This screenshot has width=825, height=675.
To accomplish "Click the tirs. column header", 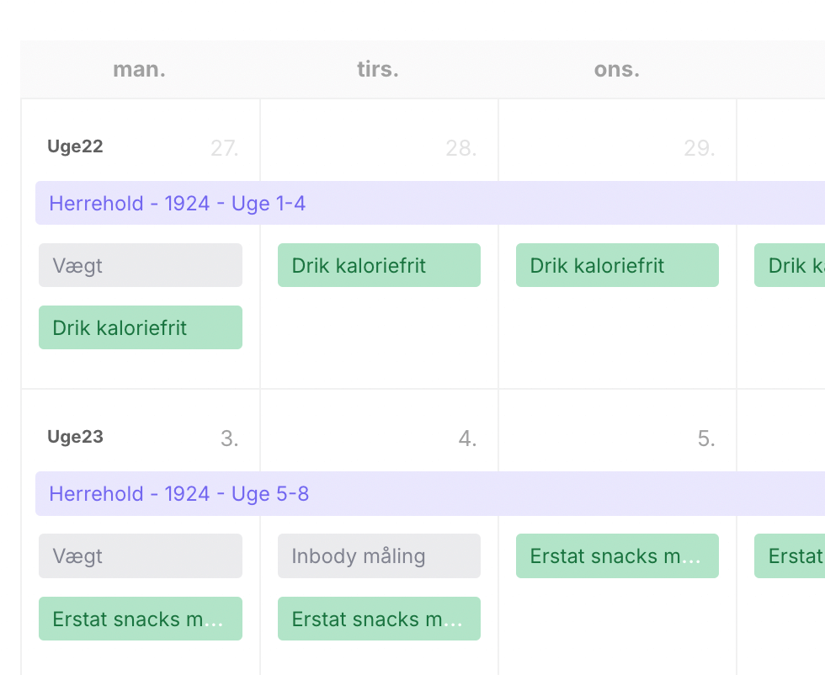I will 378,70.
